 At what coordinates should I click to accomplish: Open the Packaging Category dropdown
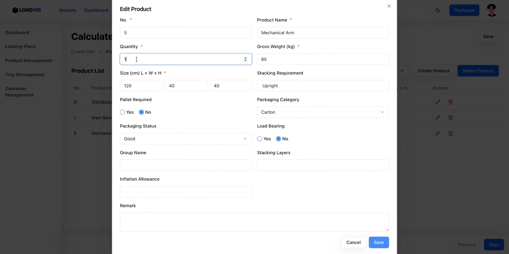323,112
